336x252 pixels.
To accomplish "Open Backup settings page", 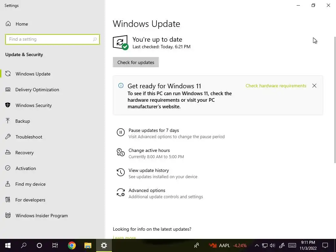I will click(x=52, y=121).
